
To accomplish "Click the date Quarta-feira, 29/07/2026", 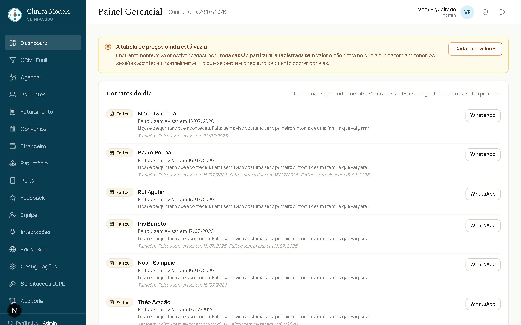I will click(x=197, y=12).
